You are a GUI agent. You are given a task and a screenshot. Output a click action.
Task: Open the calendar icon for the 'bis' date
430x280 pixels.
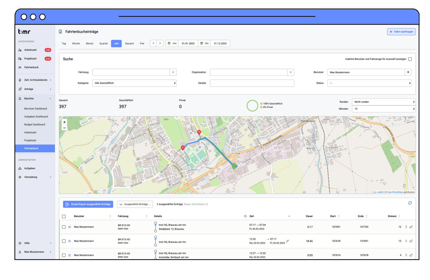202,43
